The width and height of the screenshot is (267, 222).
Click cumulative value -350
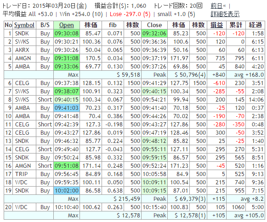coord(239,125)
